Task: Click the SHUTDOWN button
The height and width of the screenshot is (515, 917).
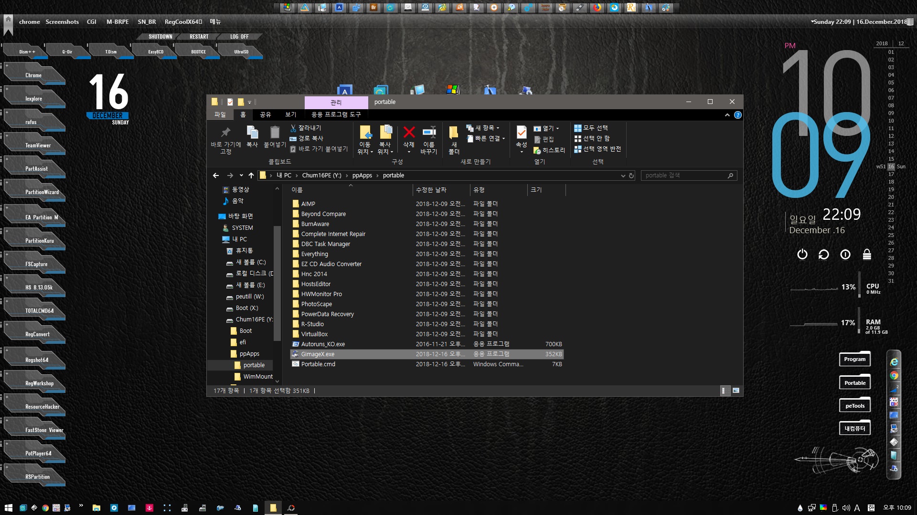Action: pos(160,36)
